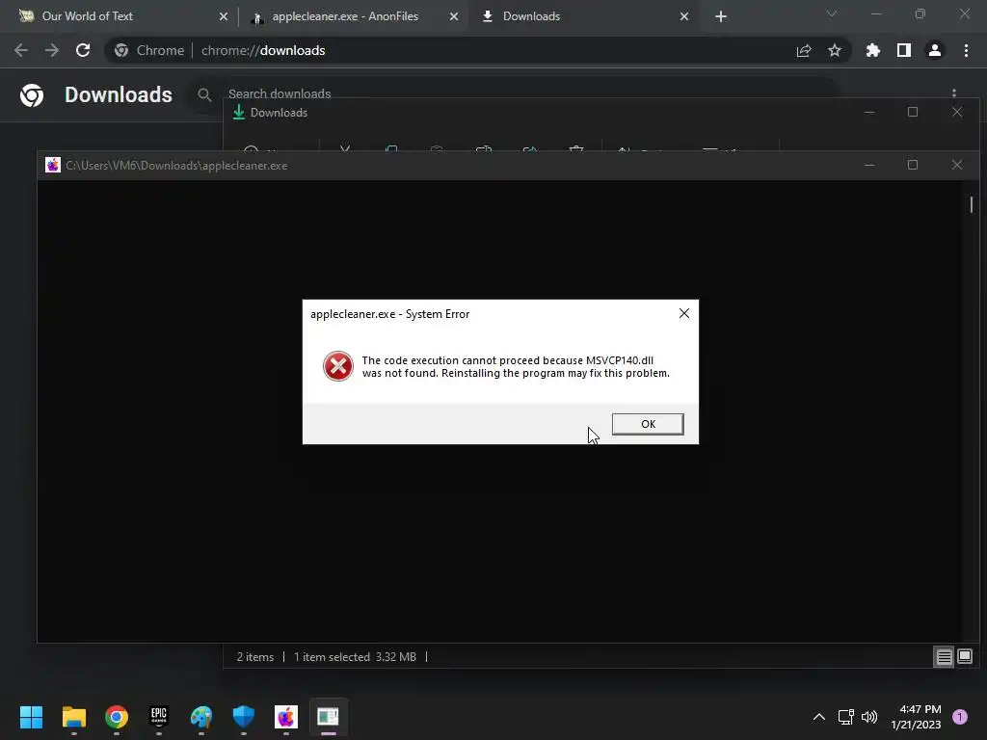Open Chrome profile menu
The image size is (987, 740).
(x=935, y=50)
